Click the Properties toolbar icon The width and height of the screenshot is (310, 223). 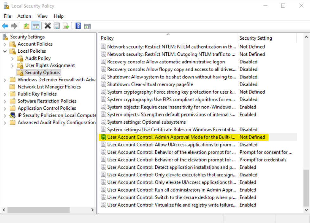[x=57, y=26]
